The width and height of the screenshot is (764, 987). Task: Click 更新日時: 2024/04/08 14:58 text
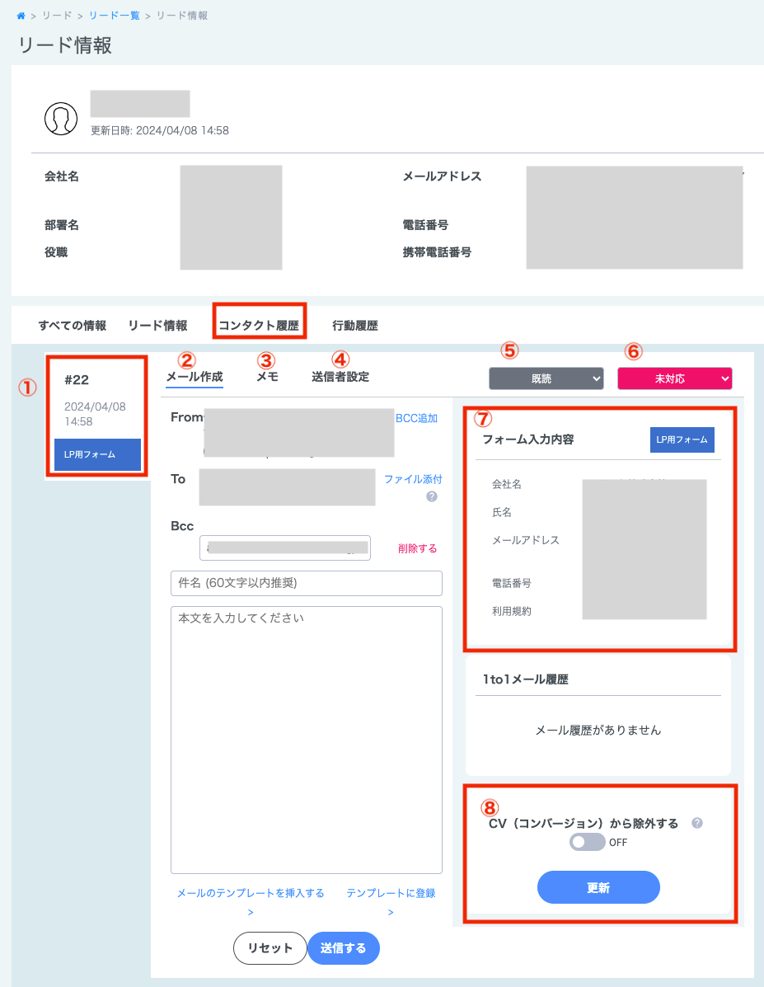(160, 130)
